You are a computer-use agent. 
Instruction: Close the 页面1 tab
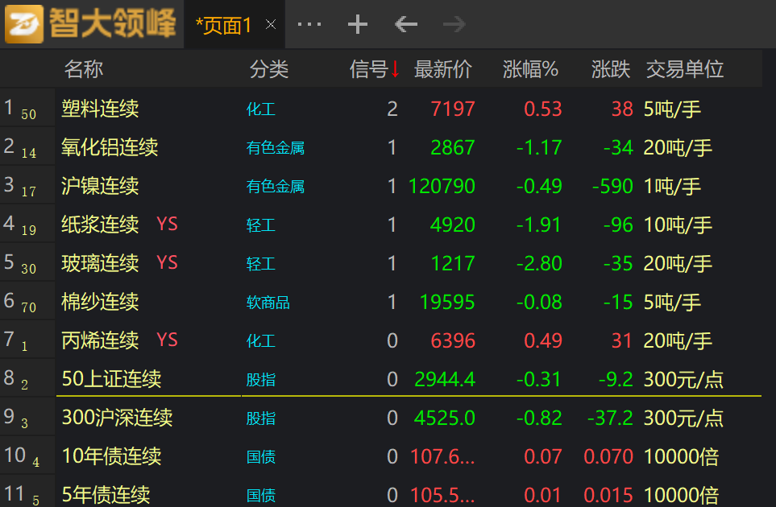[271, 25]
